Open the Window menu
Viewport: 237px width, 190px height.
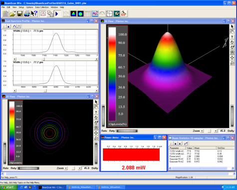(54, 7)
